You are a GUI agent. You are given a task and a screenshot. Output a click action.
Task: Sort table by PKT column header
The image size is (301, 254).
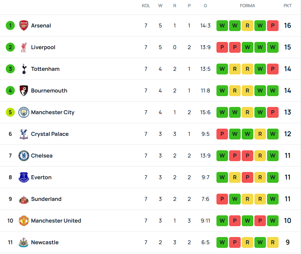(288, 6)
